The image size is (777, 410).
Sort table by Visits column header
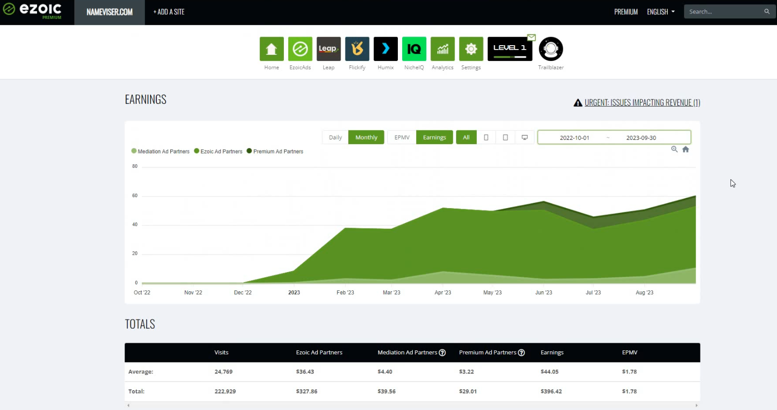[x=221, y=353]
